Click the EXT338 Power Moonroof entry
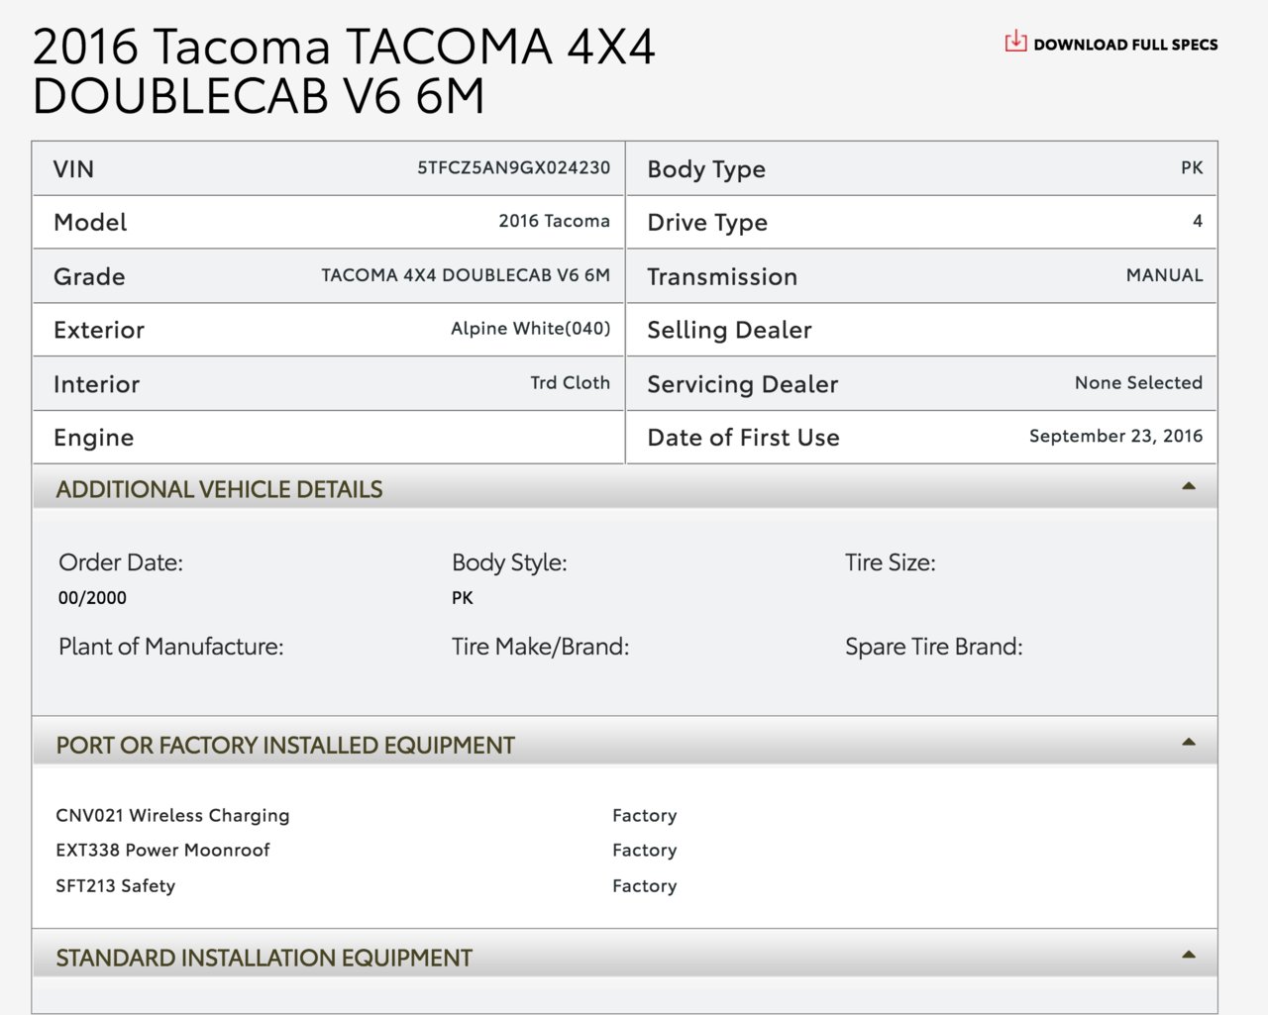The width and height of the screenshot is (1268, 1015). (162, 850)
